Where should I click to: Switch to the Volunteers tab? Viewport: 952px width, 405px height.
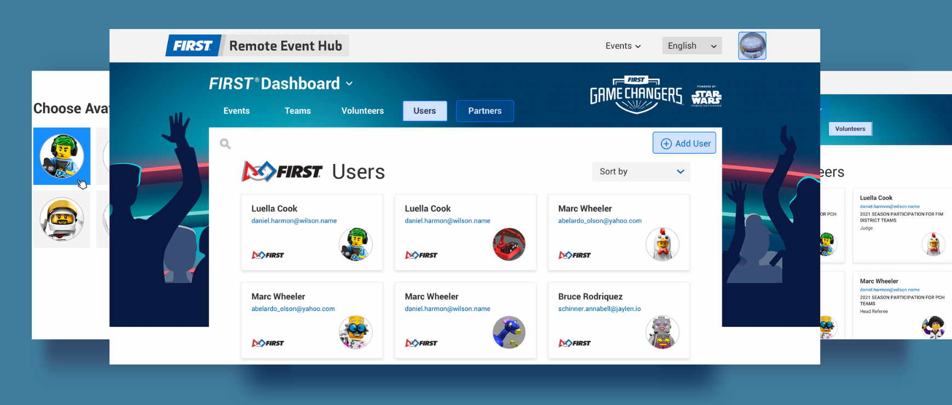(x=362, y=111)
